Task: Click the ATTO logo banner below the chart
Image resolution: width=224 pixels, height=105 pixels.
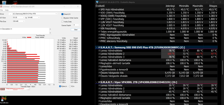Action: 15,89
